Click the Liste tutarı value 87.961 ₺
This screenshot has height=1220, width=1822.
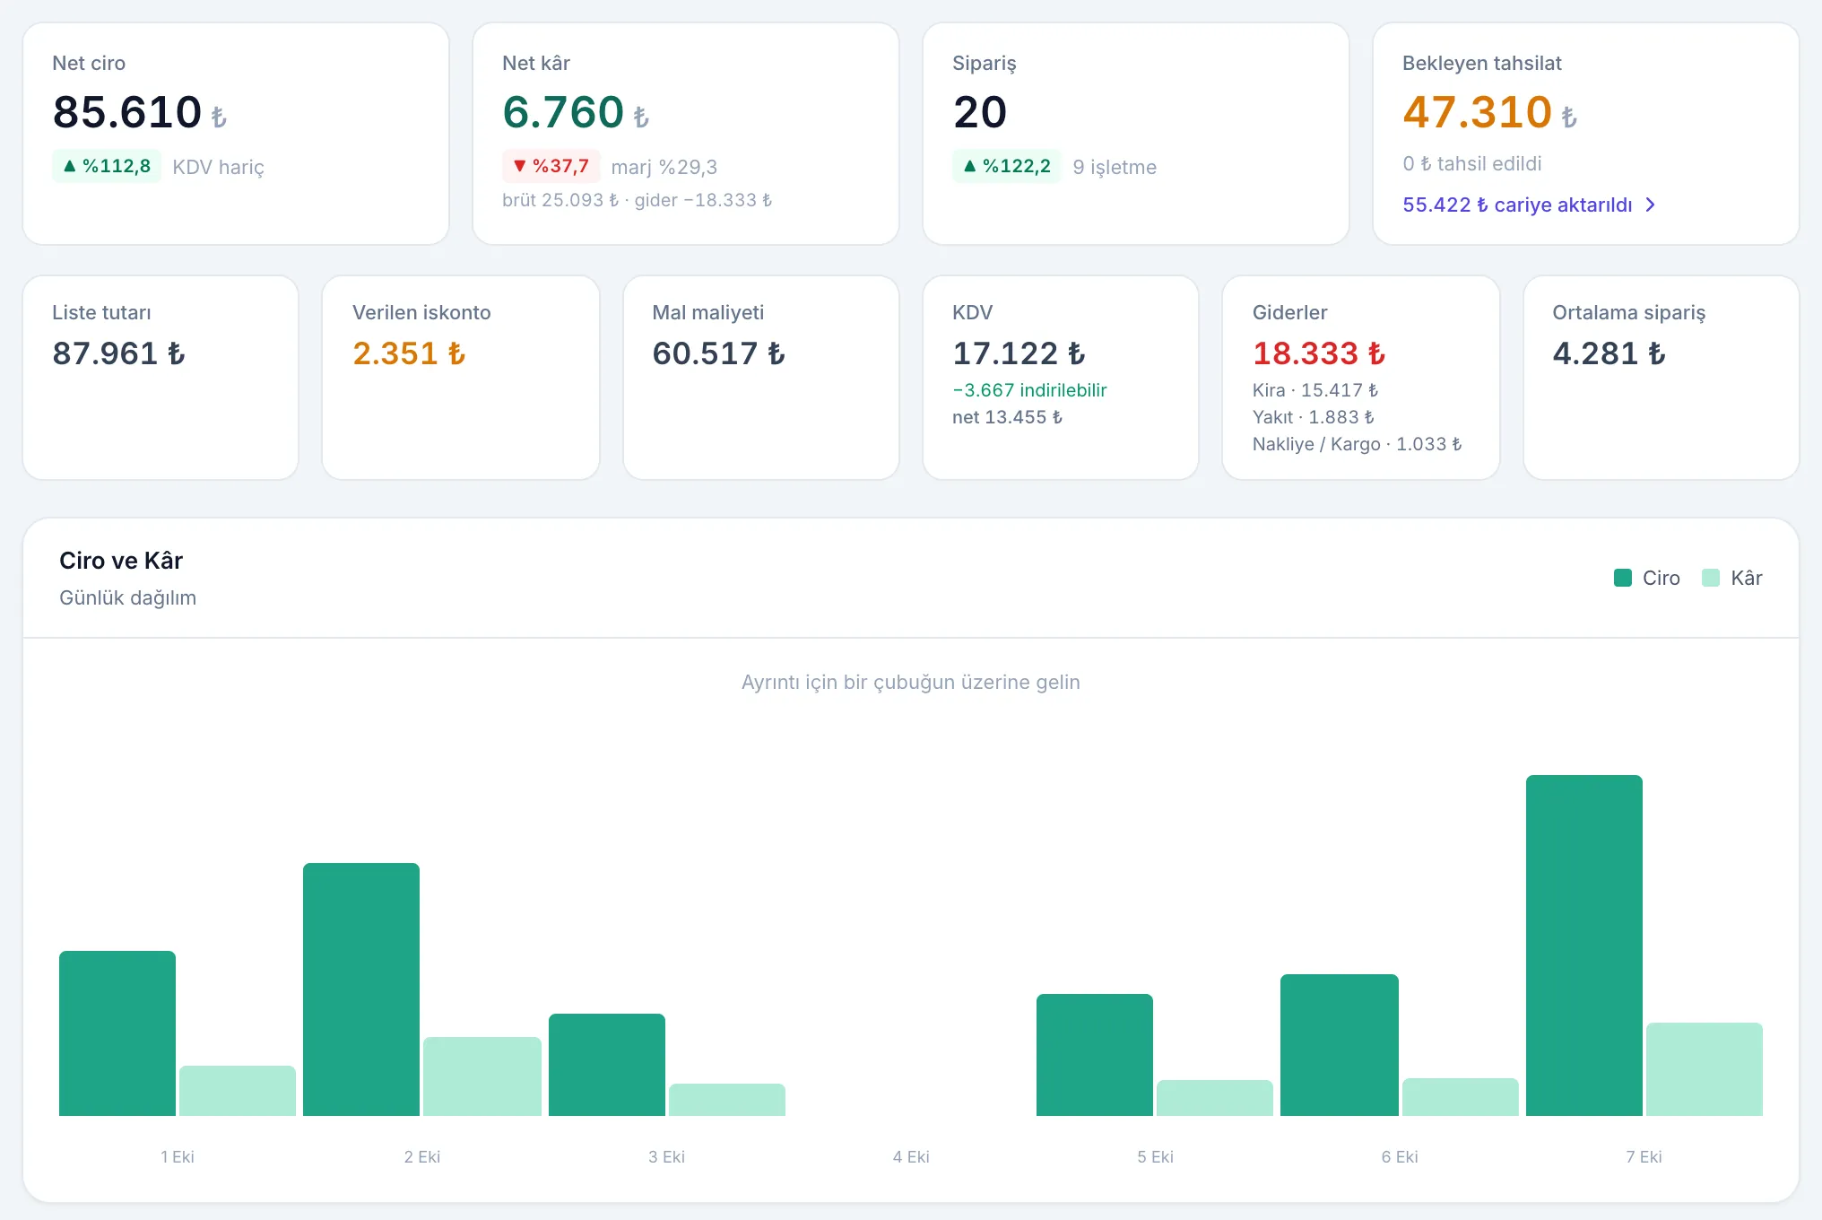pyautogui.click(x=119, y=353)
